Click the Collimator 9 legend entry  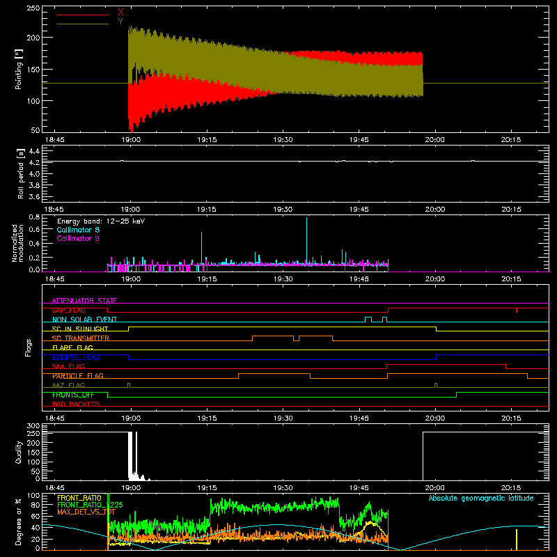pos(78,238)
